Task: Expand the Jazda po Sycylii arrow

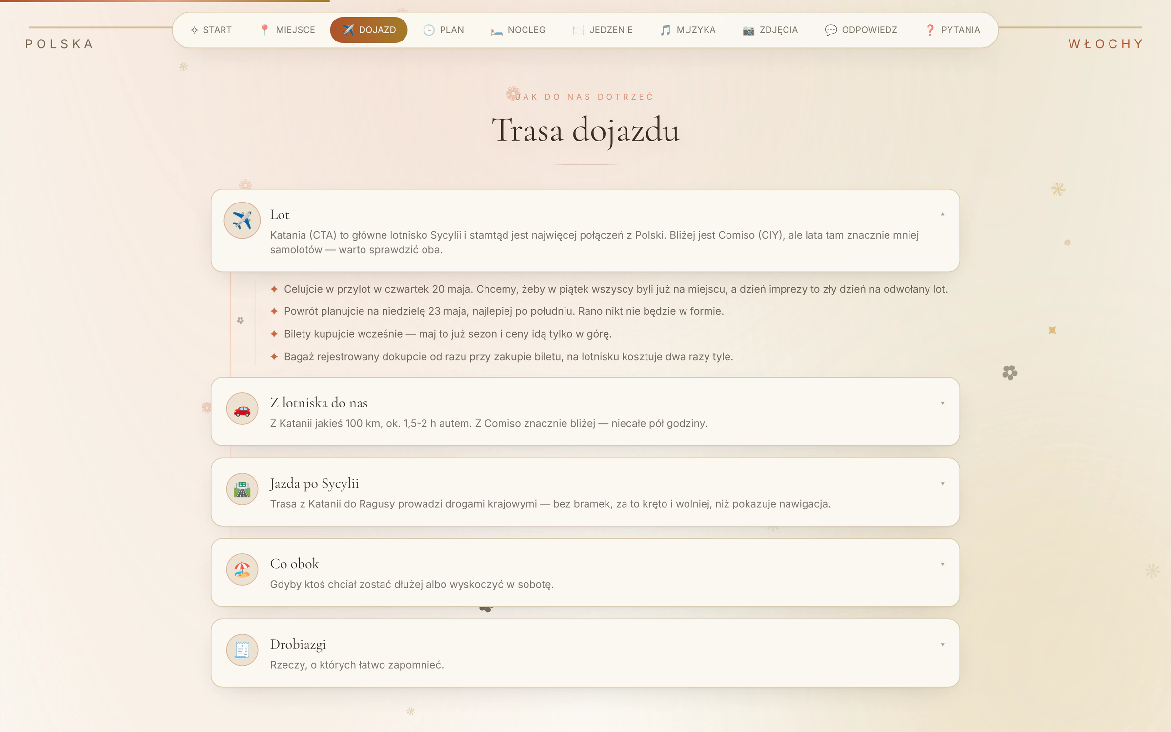Action: [943, 484]
